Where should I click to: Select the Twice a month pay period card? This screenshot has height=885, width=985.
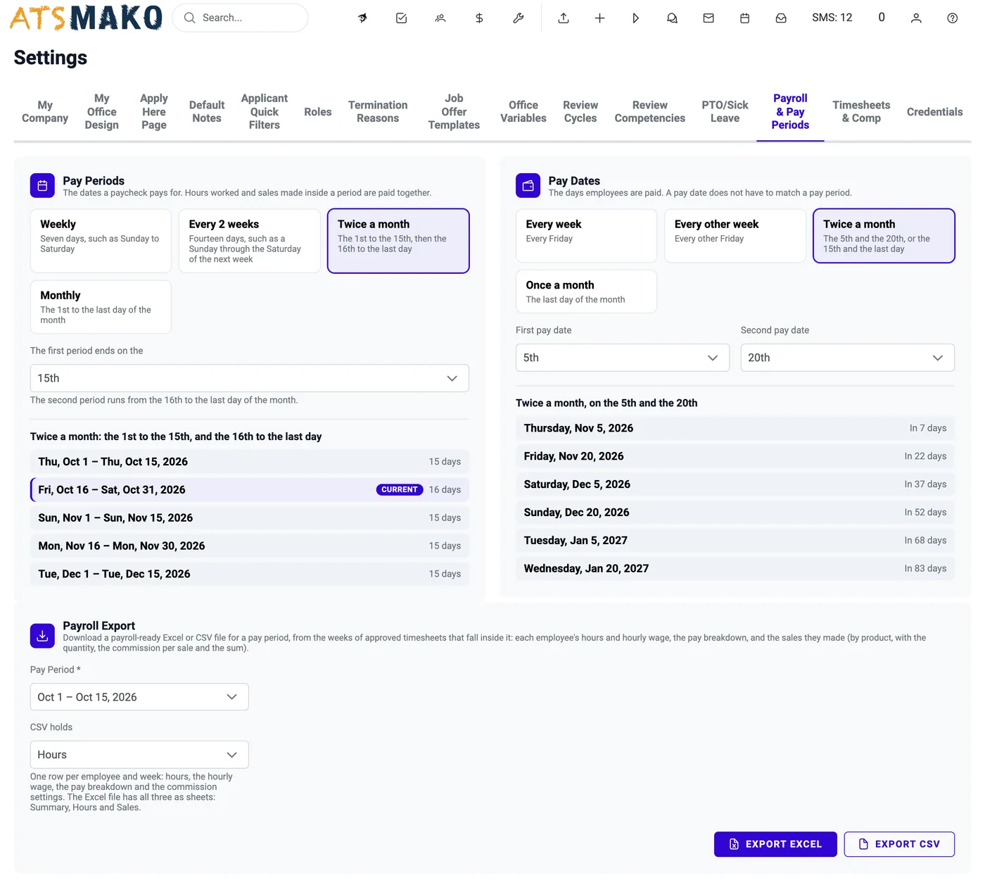coord(398,241)
